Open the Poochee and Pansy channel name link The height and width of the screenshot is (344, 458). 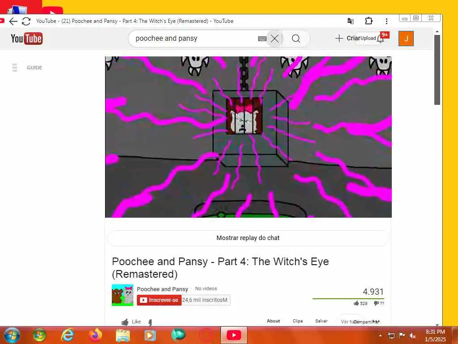coord(162,289)
